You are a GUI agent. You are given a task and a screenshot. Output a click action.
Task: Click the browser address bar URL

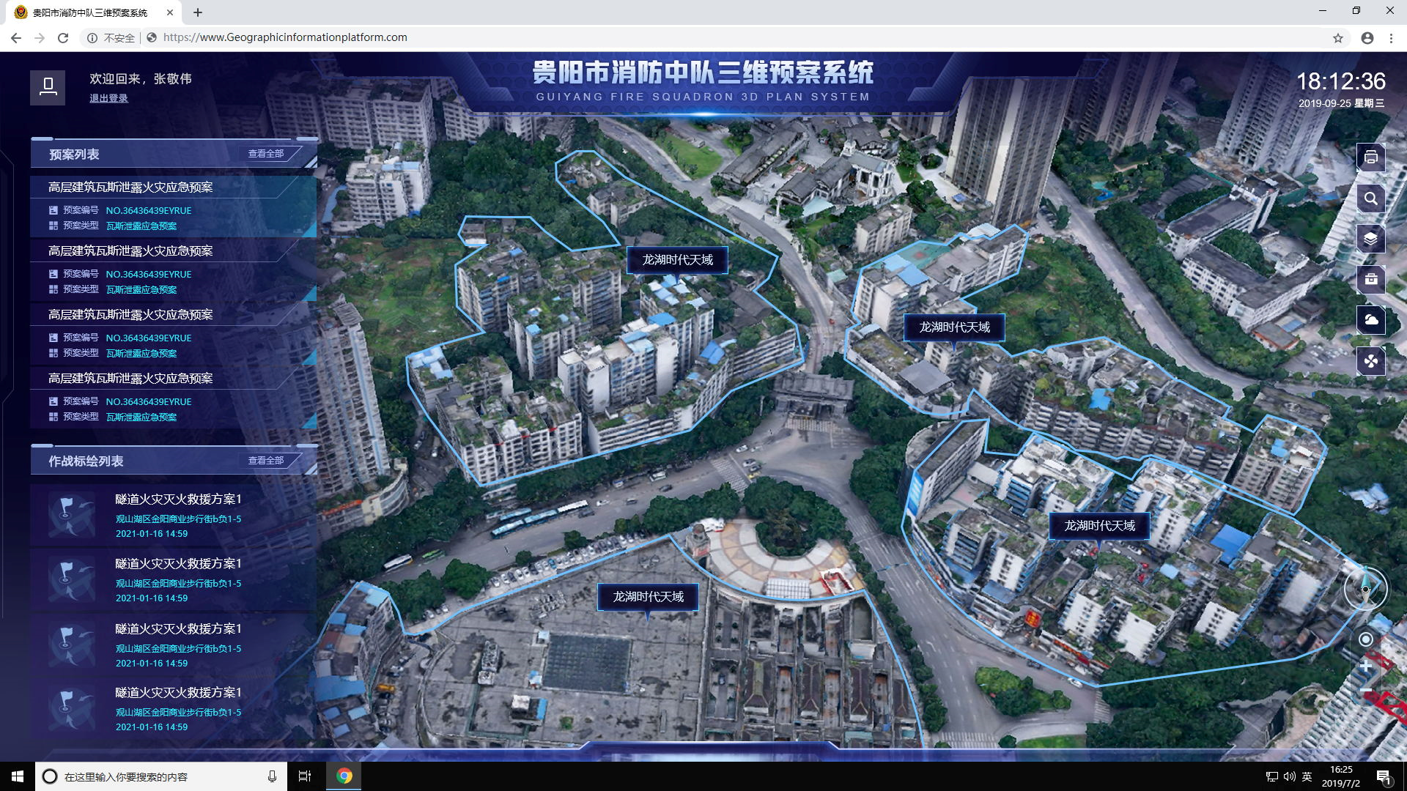[x=285, y=37]
